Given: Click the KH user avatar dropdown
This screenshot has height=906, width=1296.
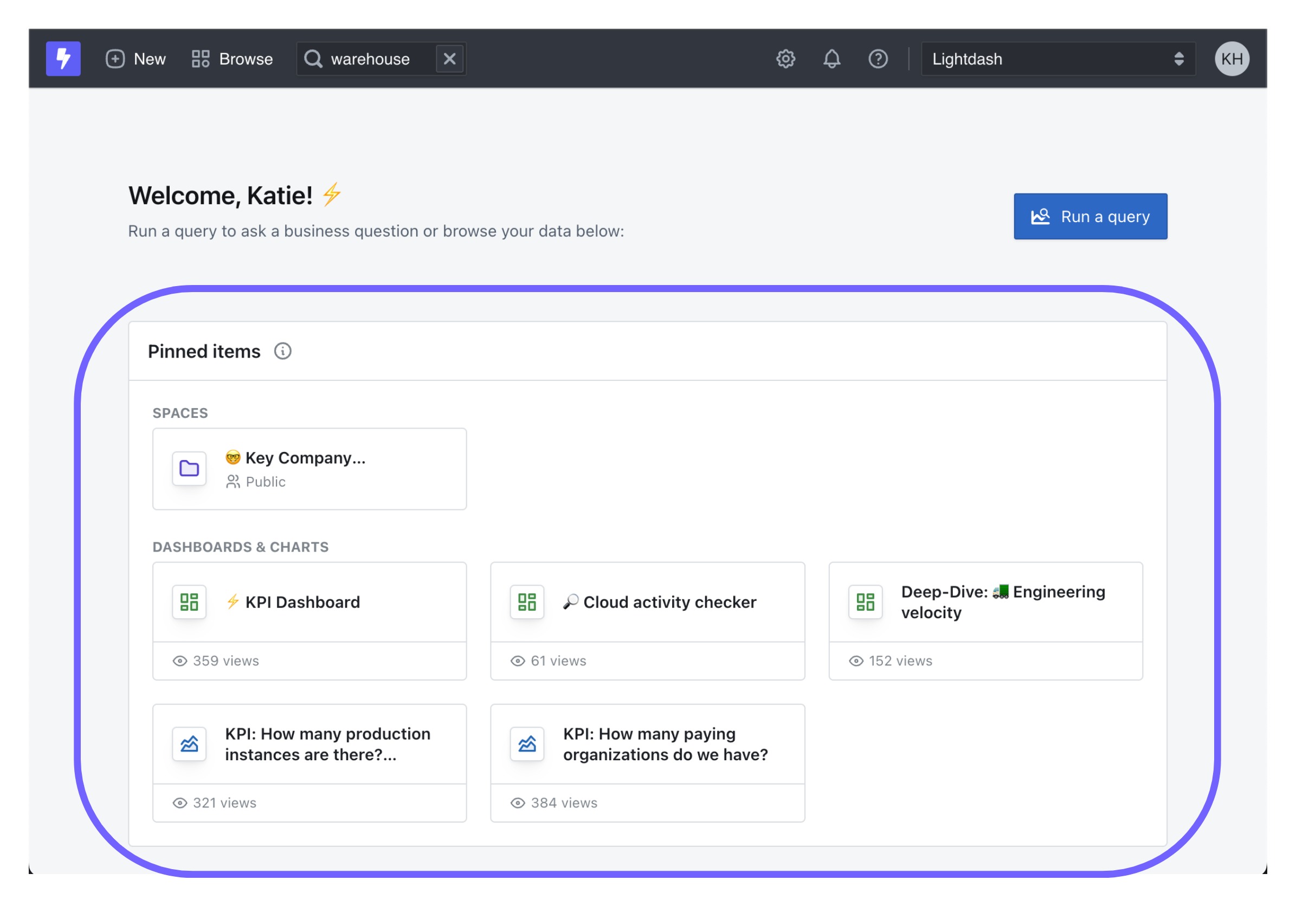Looking at the screenshot, I should 1234,58.
